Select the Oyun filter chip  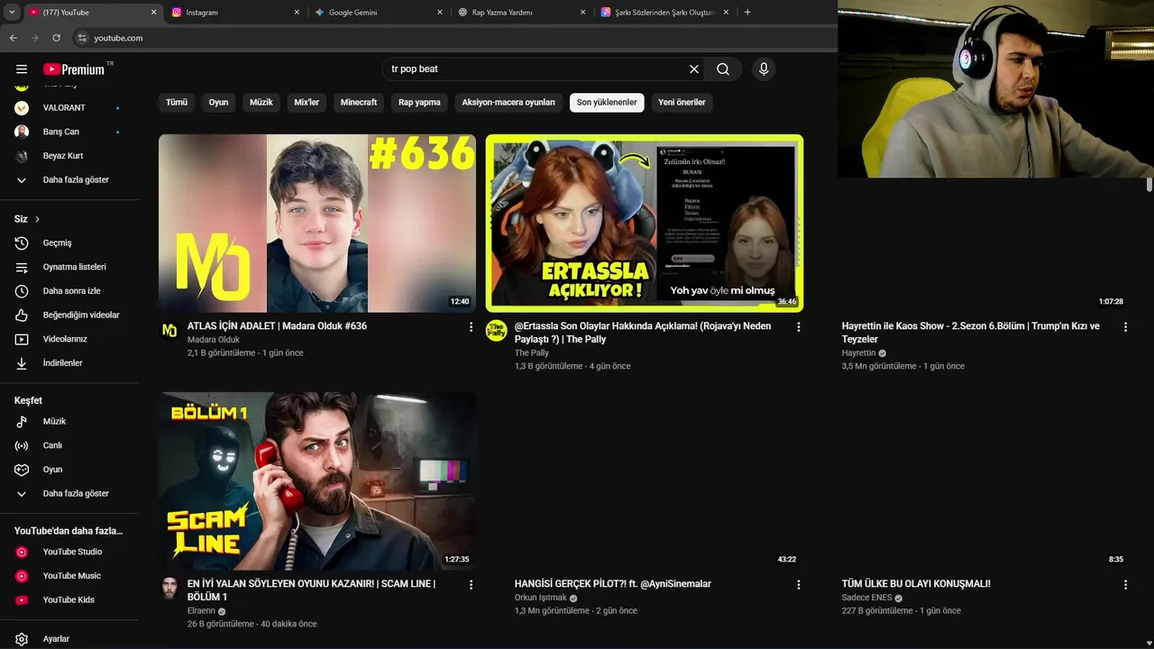(218, 103)
